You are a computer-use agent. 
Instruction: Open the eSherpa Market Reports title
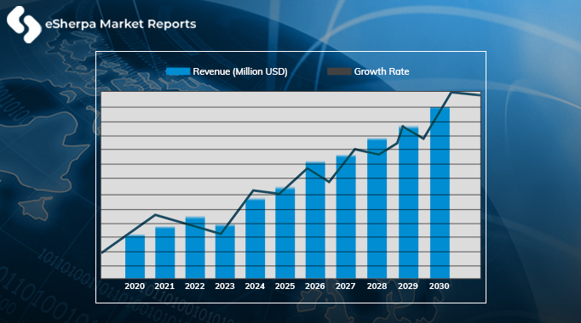pyautogui.click(x=120, y=24)
